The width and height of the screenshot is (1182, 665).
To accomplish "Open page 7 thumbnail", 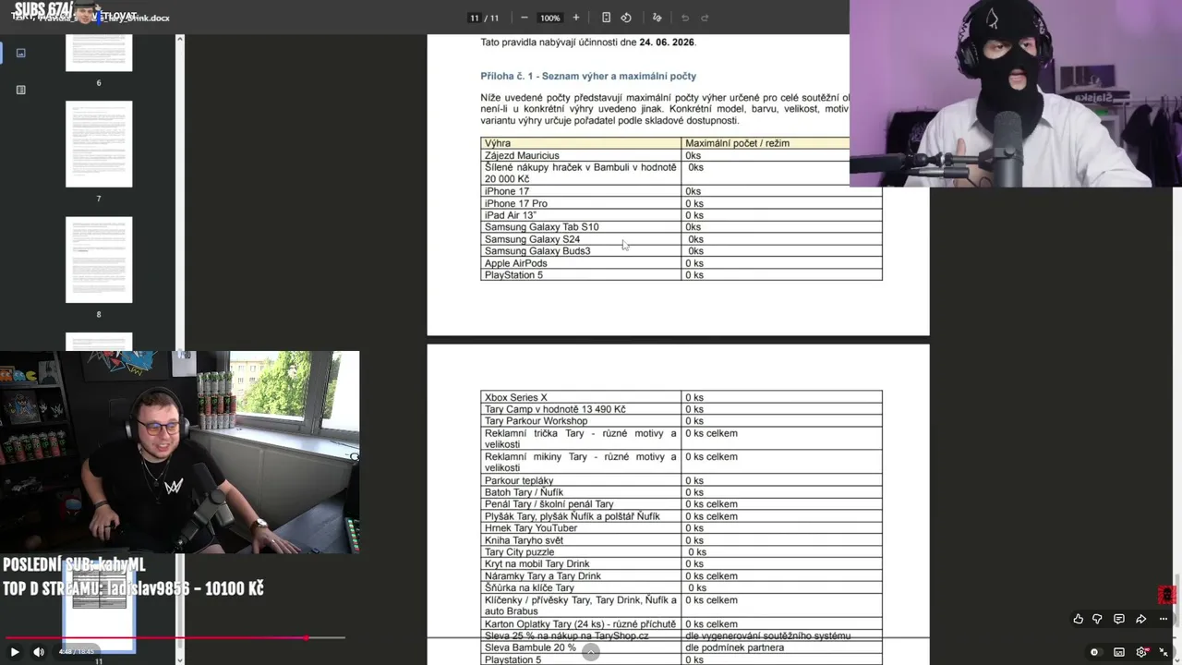I will (x=99, y=144).
